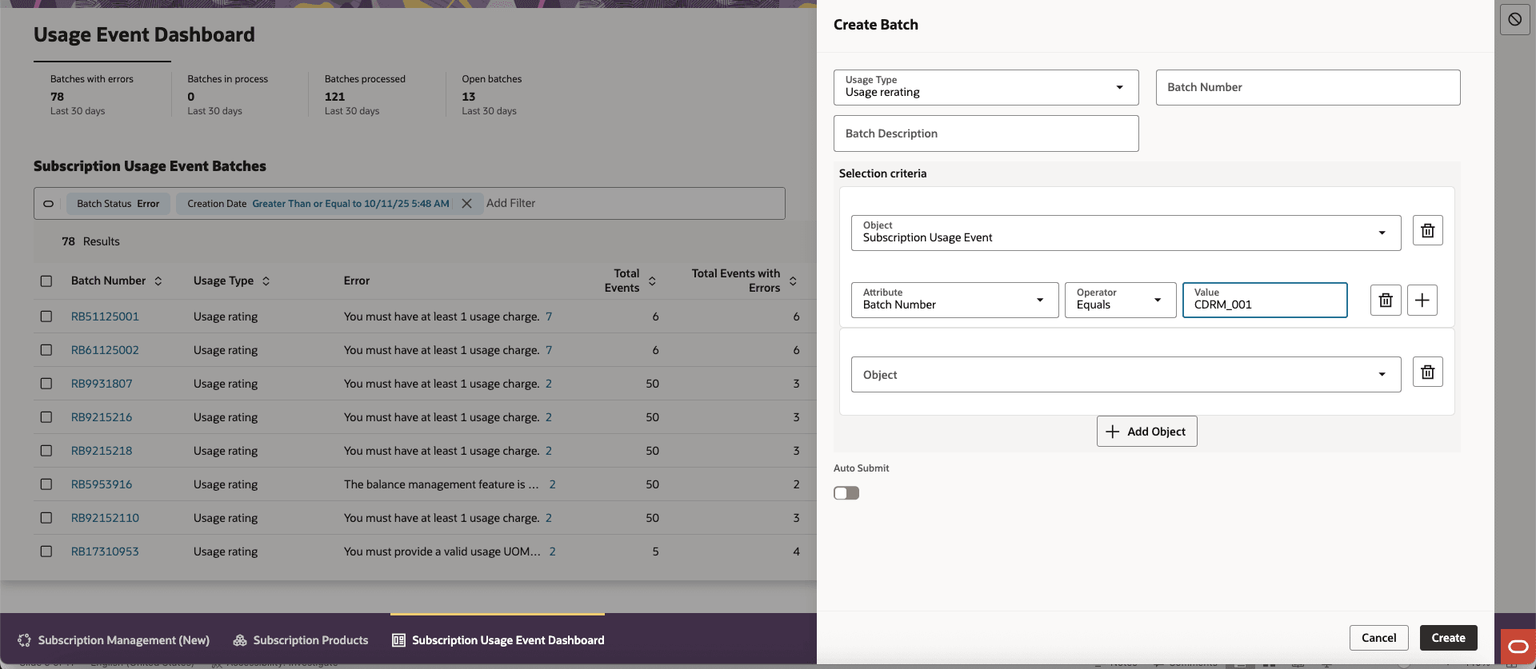The image size is (1536, 669).
Task: Open error count 7 link for RB61125002
Action: click(549, 350)
